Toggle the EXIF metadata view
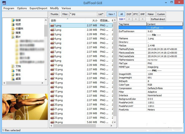 coord(129,14)
